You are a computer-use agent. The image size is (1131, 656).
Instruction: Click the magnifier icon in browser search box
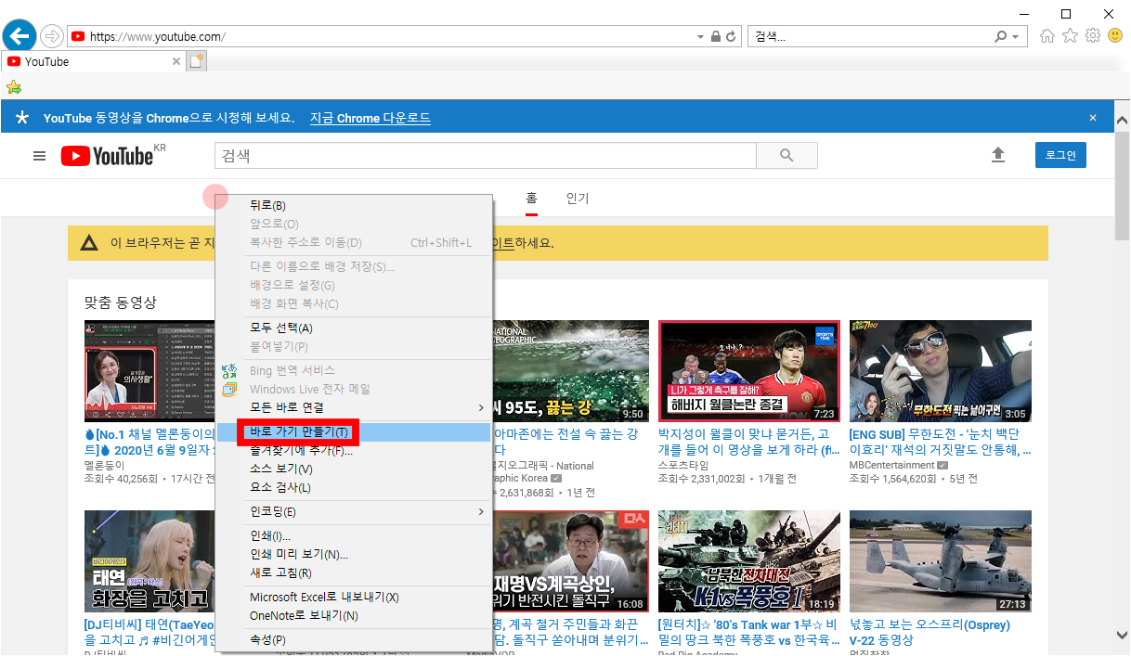pyautogui.click(x=1001, y=37)
